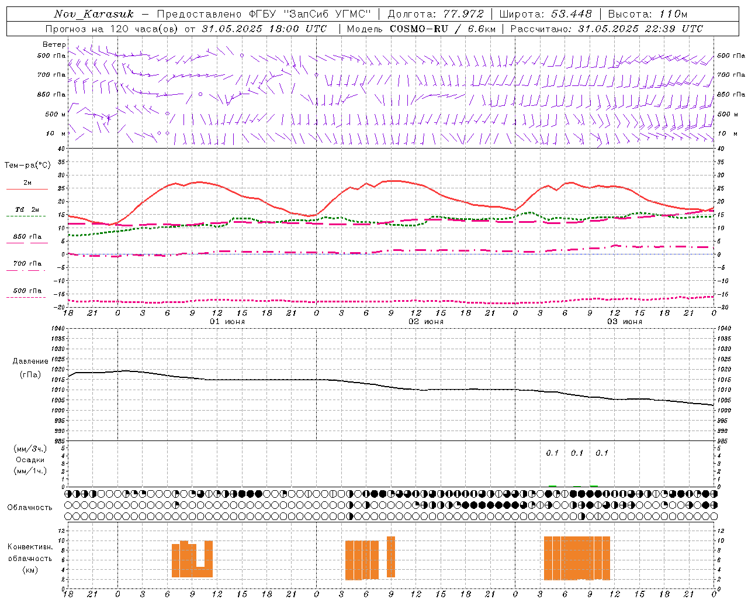Click the Облачность row label
The width and height of the screenshot is (748, 599).
30,507
